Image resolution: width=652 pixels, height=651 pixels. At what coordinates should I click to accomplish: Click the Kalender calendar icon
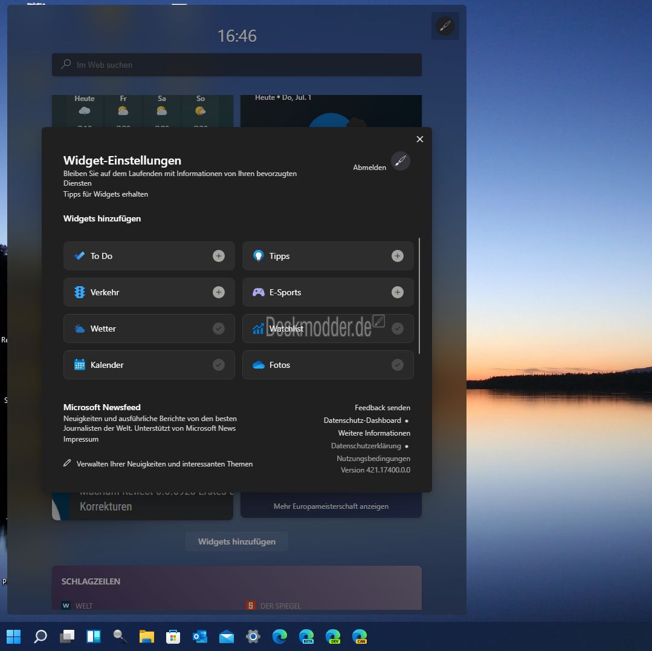(x=79, y=365)
